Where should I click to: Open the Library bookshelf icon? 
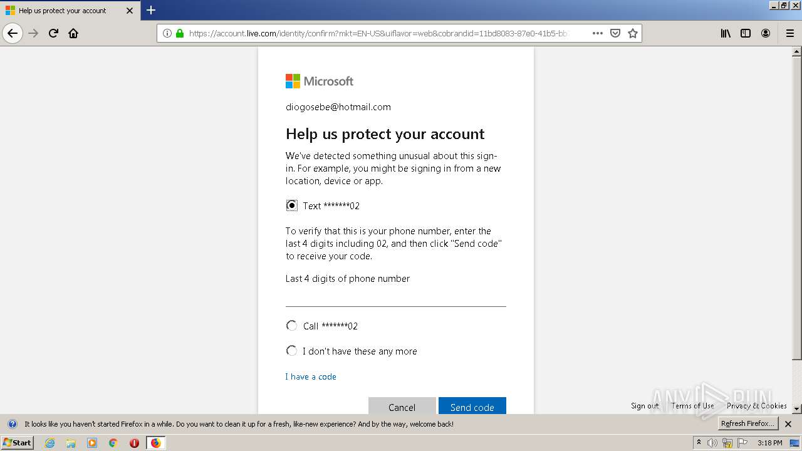coord(726,33)
